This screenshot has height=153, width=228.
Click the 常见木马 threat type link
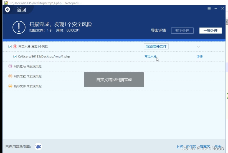[x=150, y=56]
